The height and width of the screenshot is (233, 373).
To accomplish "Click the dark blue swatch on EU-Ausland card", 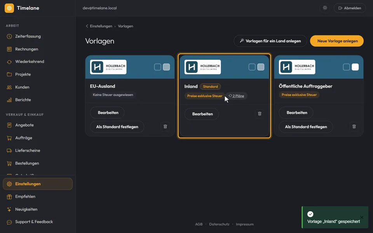I will coord(157,67).
